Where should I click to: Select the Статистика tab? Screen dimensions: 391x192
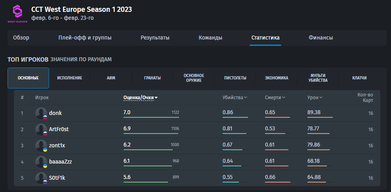click(x=265, y=38)
